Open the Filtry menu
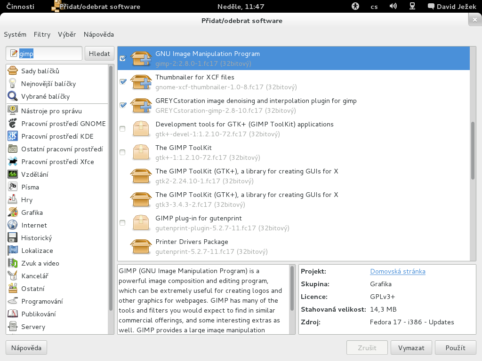 pos(42,34)
